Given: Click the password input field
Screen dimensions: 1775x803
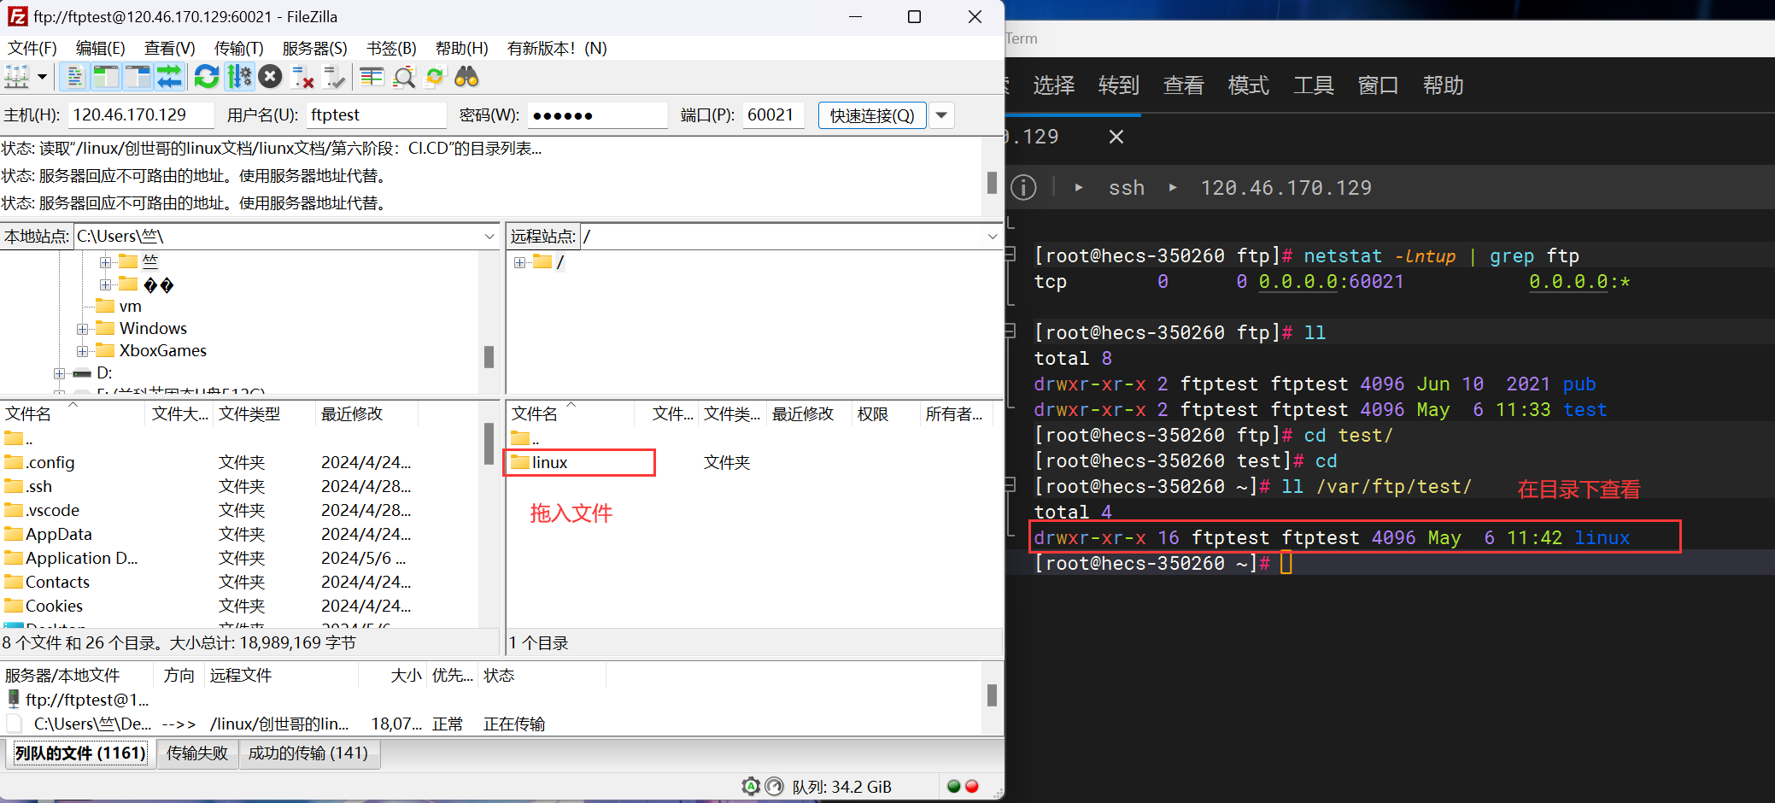Looking at the screenshot, I should tap(596, 114).
